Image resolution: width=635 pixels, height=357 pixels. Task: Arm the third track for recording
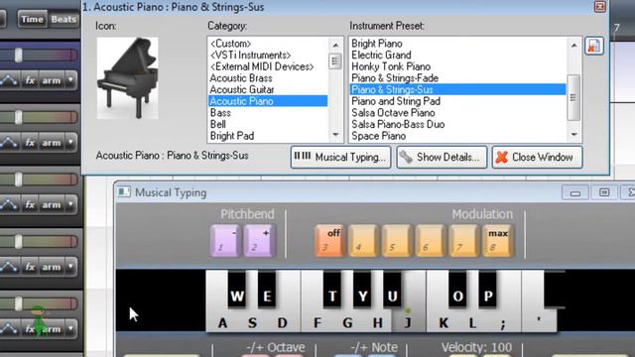52,205
